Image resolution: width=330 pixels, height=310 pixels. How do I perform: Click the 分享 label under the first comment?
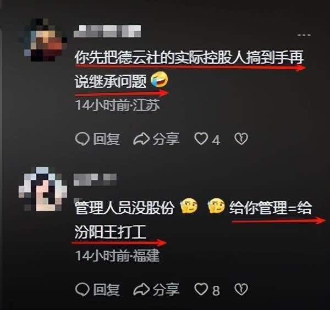point(166,139)
